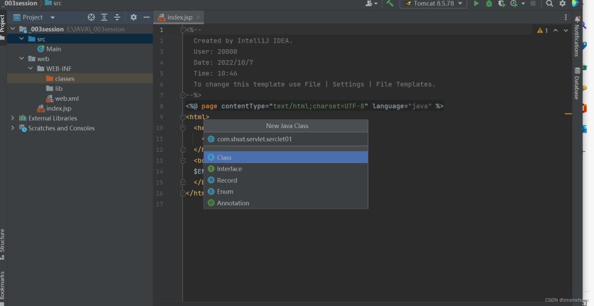
Task: Open Project panel gear options
Action: (x=133, y=17)
